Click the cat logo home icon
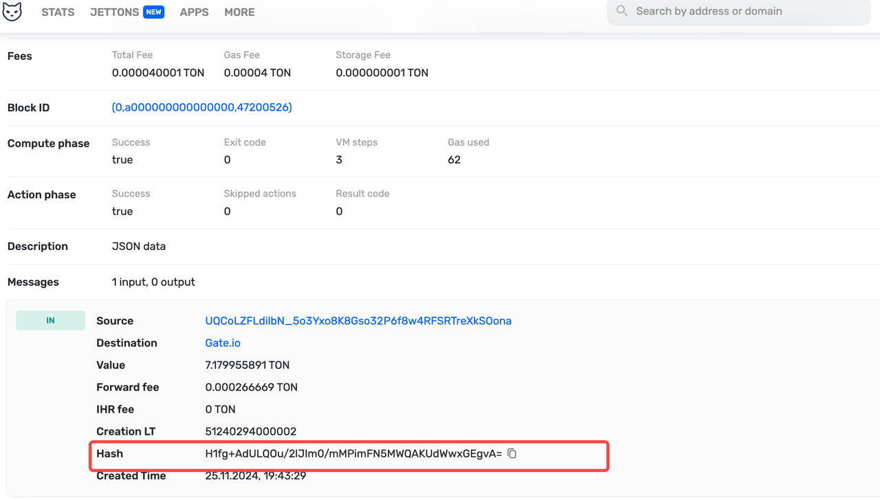880x500 pixels. click(x=12, y=12)
